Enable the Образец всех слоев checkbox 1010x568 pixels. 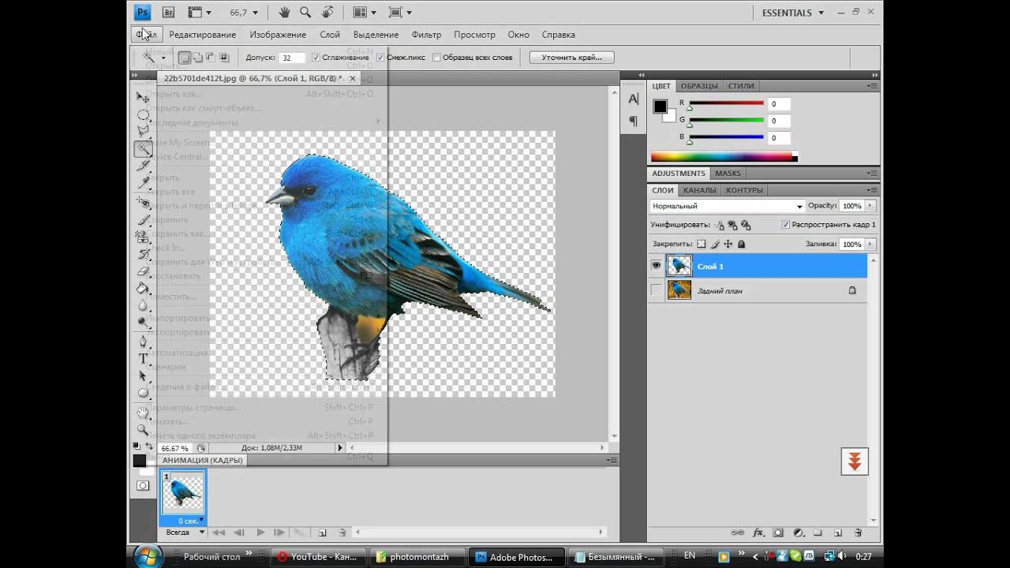436,58
